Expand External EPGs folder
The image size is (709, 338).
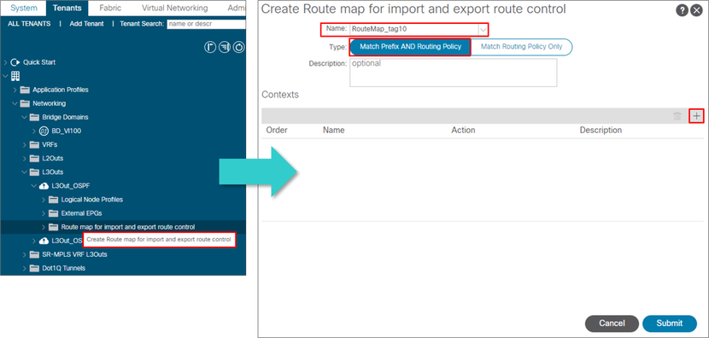[44, 213]
